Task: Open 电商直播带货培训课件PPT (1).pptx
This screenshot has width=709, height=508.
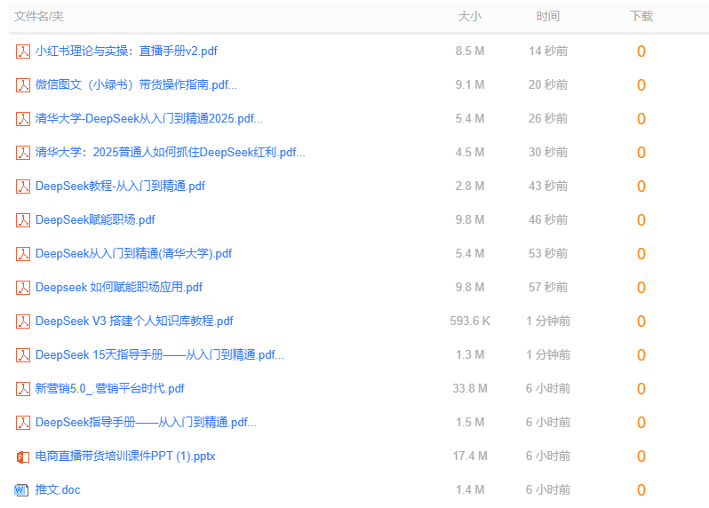Action: tap(124, 456)
